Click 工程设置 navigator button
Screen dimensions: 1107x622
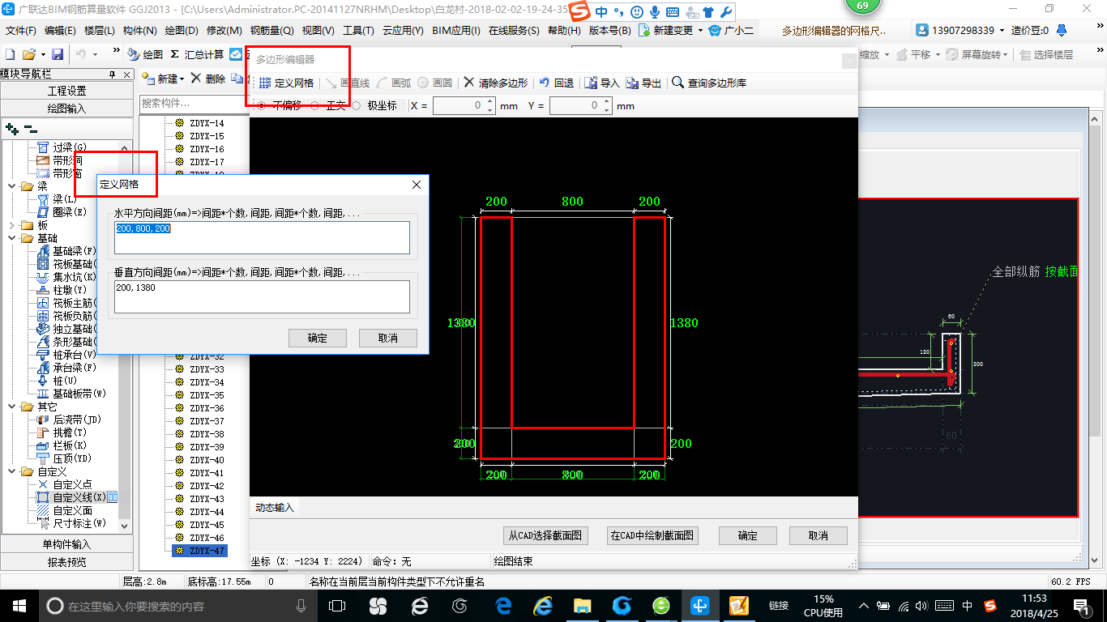coord(66,91)
